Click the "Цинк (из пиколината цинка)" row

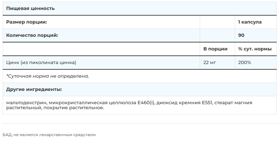tap(41, 62)
